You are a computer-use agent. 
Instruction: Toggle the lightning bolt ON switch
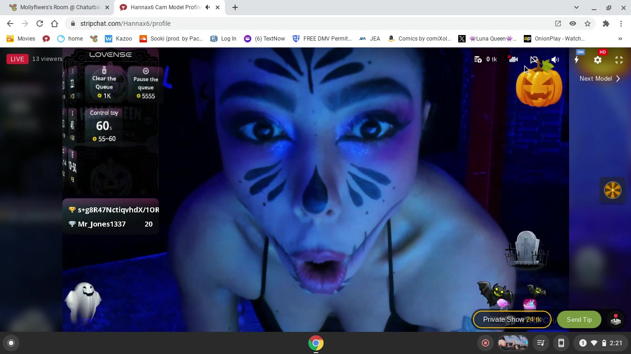[x=577, y=59]
